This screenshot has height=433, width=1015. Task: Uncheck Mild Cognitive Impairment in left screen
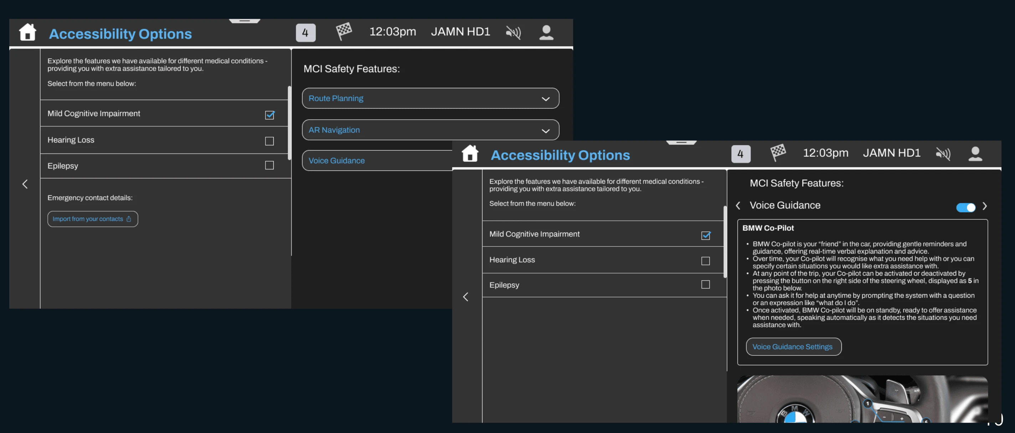coord(269,115)
